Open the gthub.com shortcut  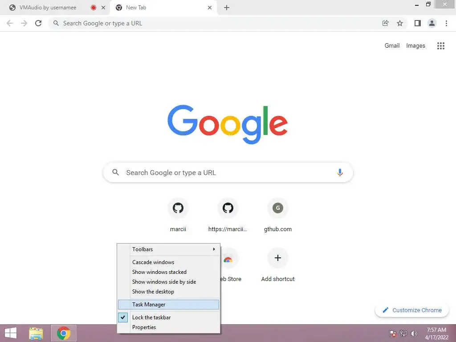pyautogui.click(x=278, y=208)
